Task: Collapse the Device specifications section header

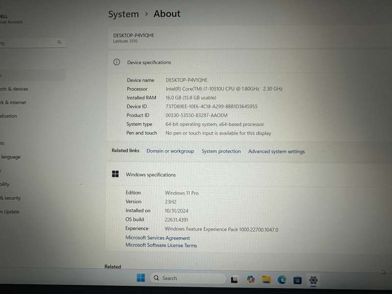Action: (250, 62)
